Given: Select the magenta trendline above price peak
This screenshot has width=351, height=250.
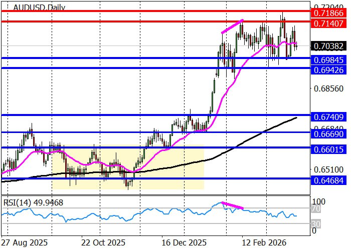Looking at the screenshot, I should click(232, 27).
